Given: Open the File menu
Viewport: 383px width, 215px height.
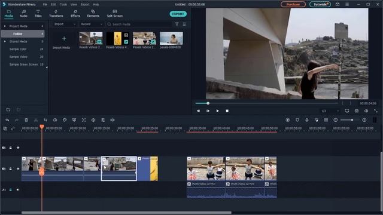Looking at the screenshot, I should coord(45,4).
